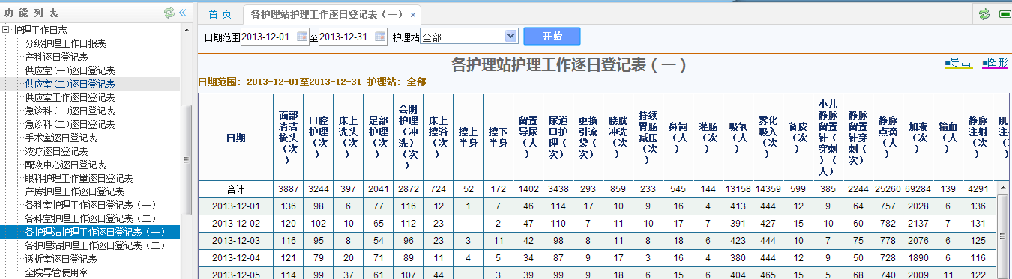Click the 静脉点滴 column header

tap(888, 138)
